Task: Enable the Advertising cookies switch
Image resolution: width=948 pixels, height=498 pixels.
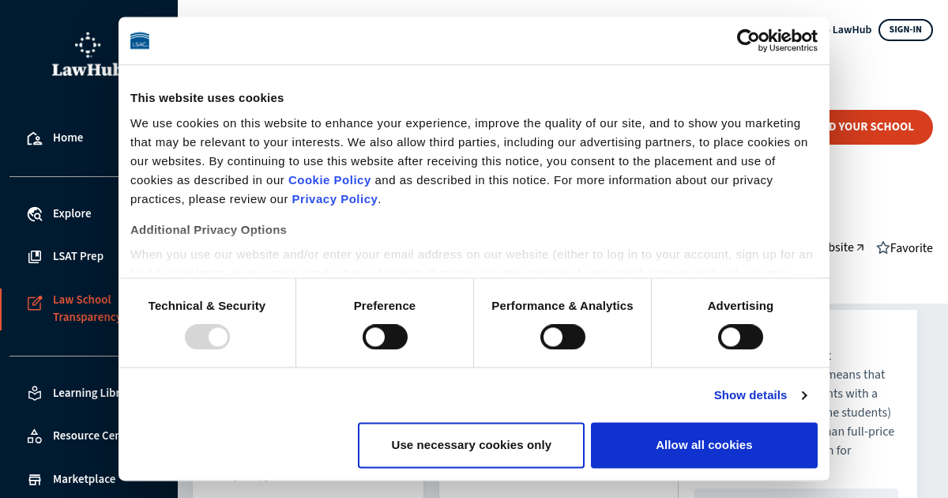Action: pos(740,337)
